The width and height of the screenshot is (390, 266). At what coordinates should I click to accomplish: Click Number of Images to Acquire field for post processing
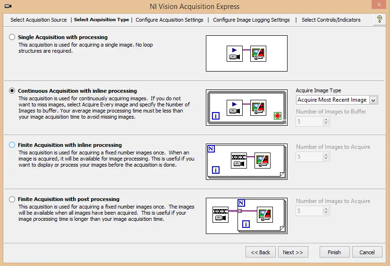coord(309,211)
